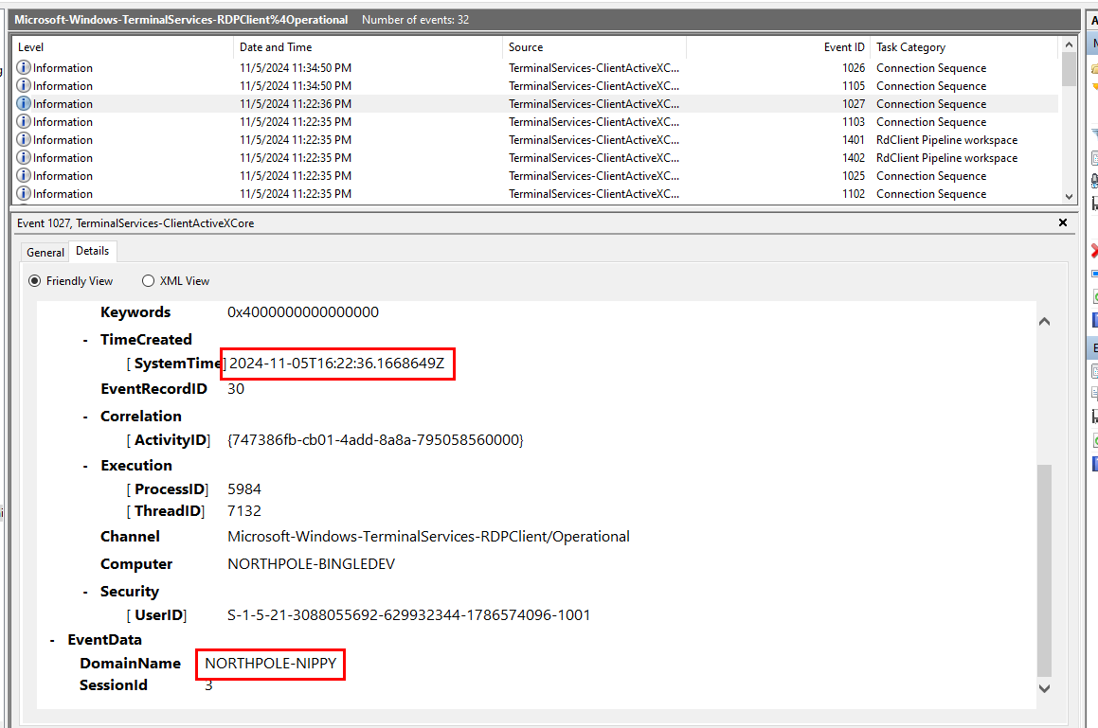
Task: Click Event ID 1102 cell
Action: (x=853, y=194)
